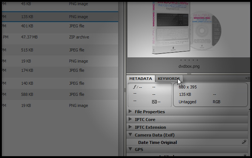Image resolution: width=252 pixels, height=158 pixels.
Task: Select the 47.37 MB ZIP archive row
Action: (59, 37)
